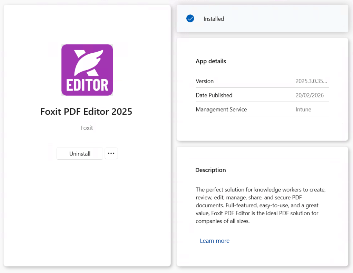353x273 pixels.
Task: Click the App details heading
Action: click(210, 61)
